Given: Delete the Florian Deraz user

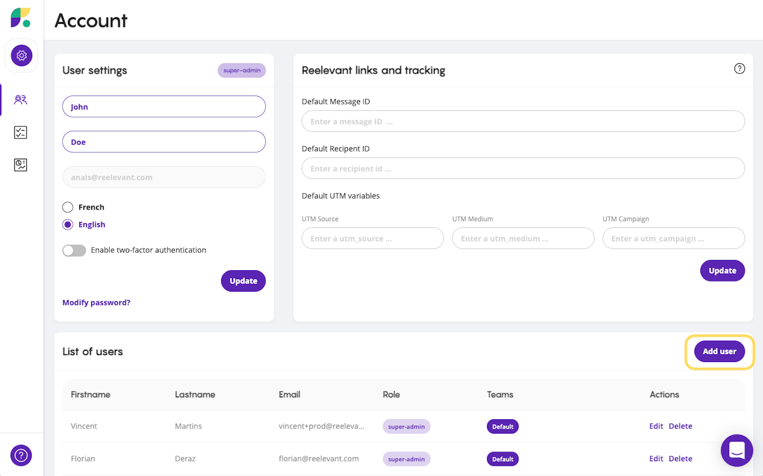Looking at the screenshot, I should (x=680, y=459).
